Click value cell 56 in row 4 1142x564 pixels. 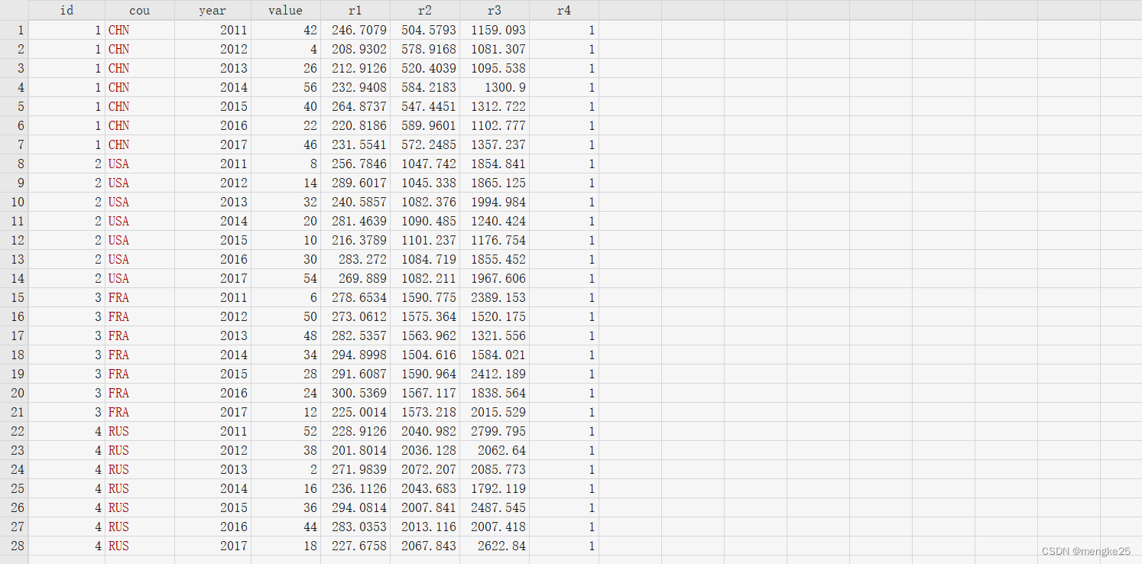click(286, 87)
